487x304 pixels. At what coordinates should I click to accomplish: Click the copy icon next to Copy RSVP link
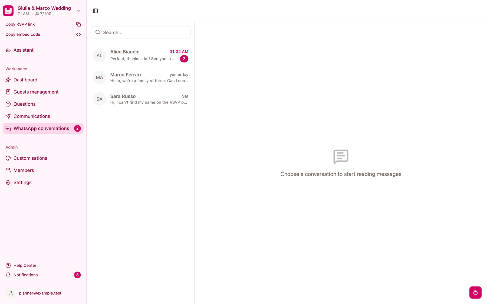(78, 24)
